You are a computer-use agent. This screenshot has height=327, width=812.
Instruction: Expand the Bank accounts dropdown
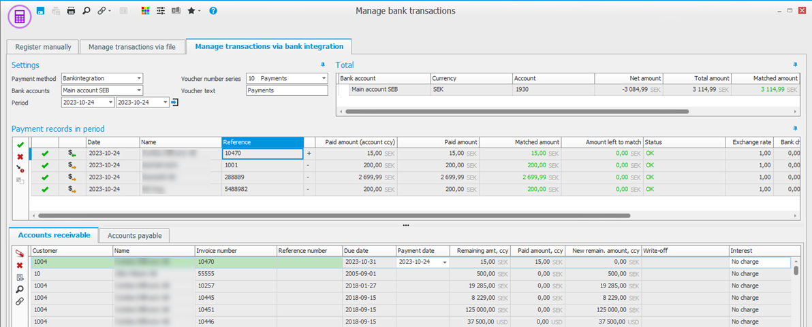(x=139, y=90)
